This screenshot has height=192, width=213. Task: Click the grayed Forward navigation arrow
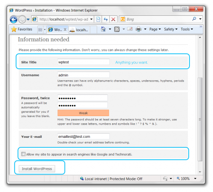22,19
